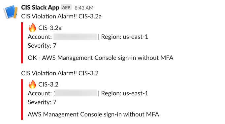225x124 pixels.
Task: Click 'CIS Violation Alarm!! CIS-3.2' message text
Action: (x=60, y=73)
